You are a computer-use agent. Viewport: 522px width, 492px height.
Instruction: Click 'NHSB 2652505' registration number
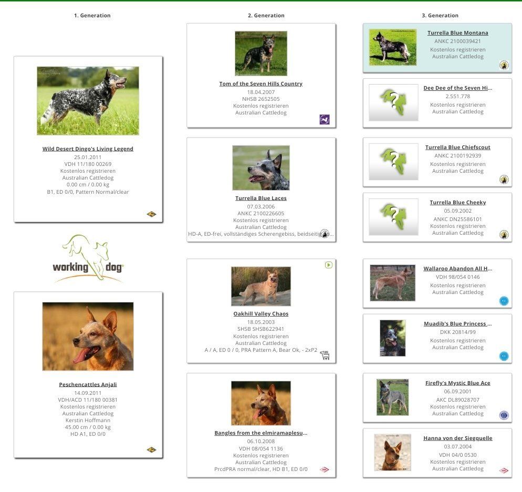tap(261, 99)
